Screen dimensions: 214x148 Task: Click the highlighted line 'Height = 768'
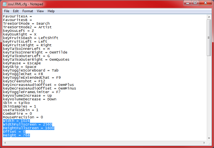(16, 135)
